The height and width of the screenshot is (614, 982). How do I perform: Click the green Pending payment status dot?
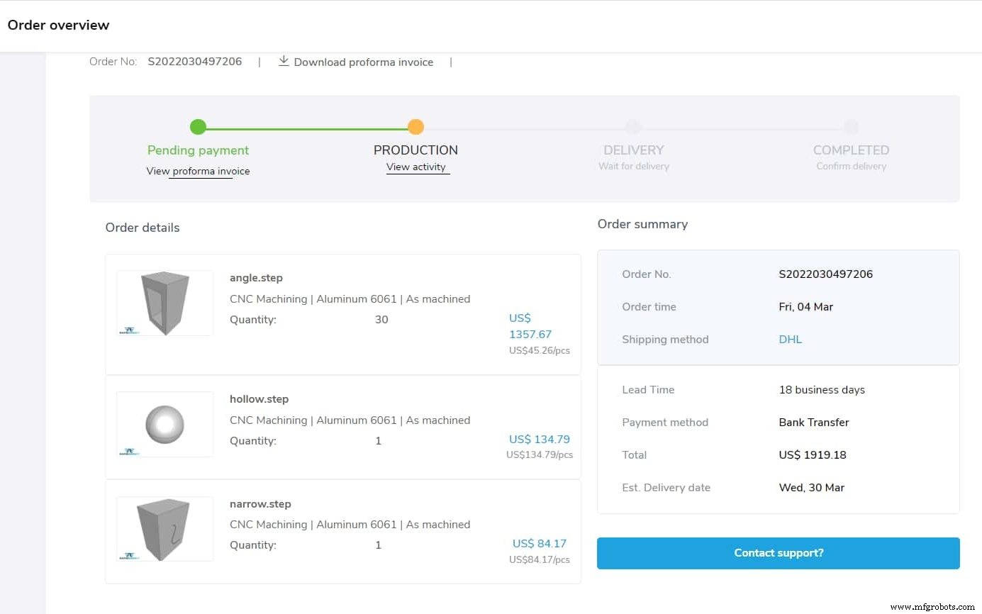(x=198, y=127)
